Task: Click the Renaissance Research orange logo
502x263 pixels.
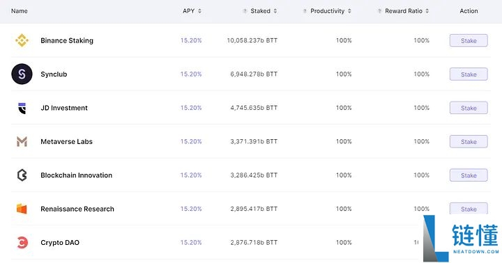Action: tap(22, 209)
